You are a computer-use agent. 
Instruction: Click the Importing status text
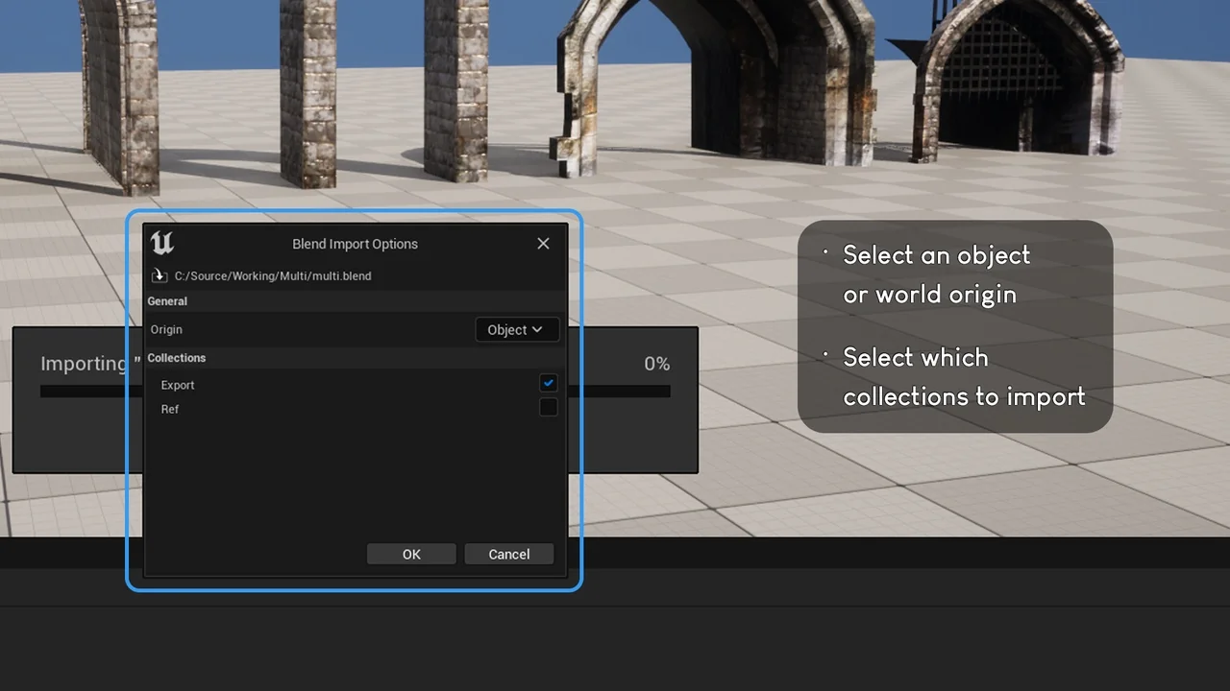pos(84,364)
